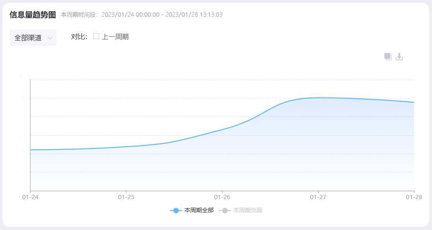Click the 01-28 axis date label
Viewport: 432px width, 230px height.
point(414,197)
